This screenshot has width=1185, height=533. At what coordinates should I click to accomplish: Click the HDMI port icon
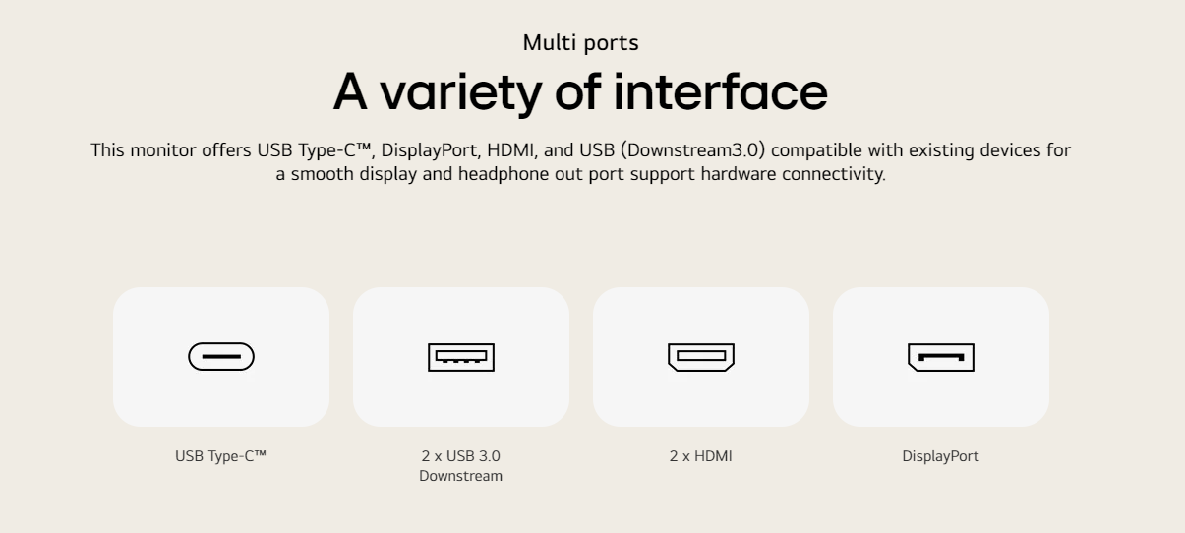701,357
